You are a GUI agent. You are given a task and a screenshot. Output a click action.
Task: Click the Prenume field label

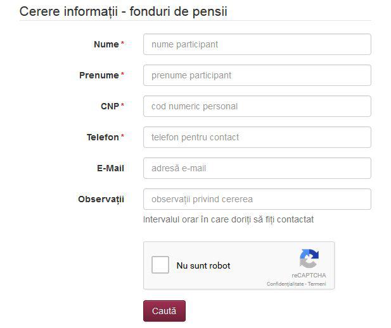coord(99,75)
